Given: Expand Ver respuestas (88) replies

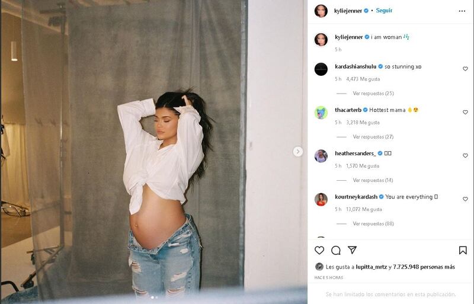Looking at the screenshot, I should pyautogui.click(x=373, y=223).
